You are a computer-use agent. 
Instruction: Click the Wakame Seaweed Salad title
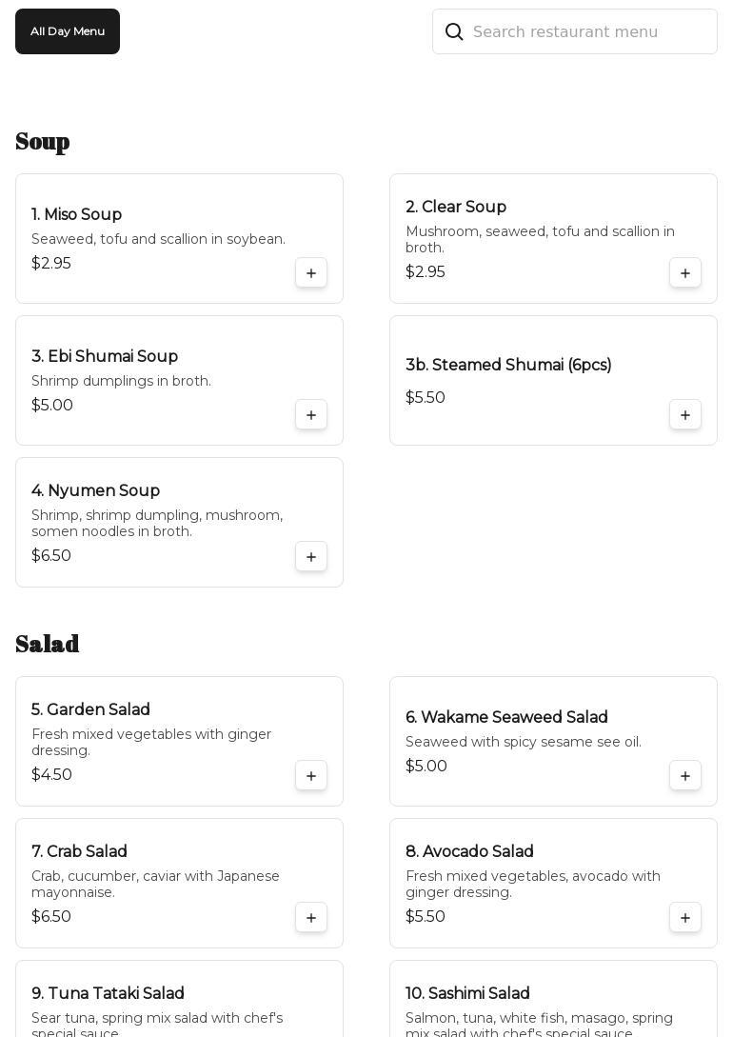(506, 718)
